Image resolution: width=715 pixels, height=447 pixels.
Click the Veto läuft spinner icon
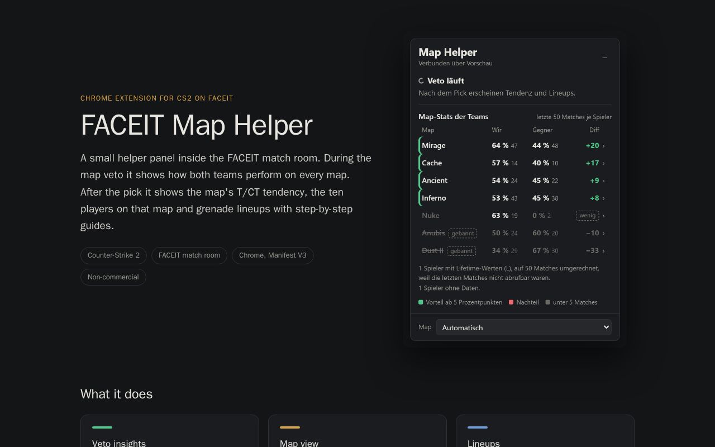tap(421, 81)
